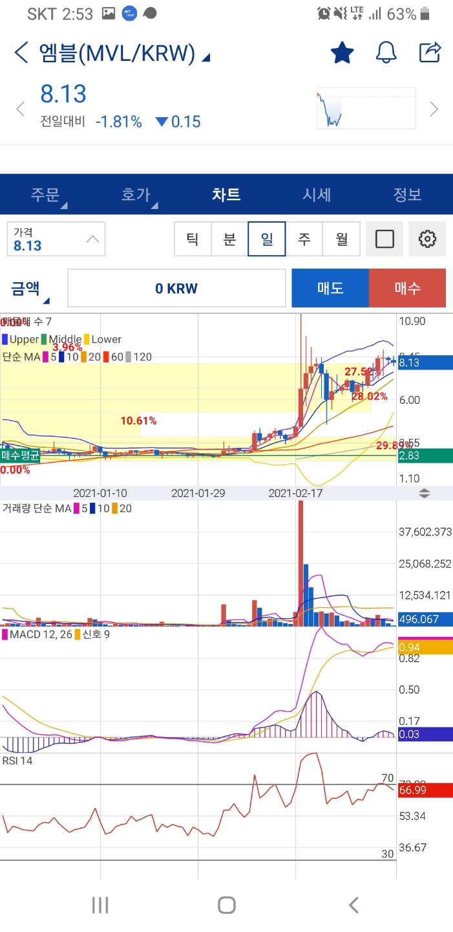The width and height of the screenshot is (453, 932).
Task: Click the RSI 14 indicator label
Action: (17, 760)
